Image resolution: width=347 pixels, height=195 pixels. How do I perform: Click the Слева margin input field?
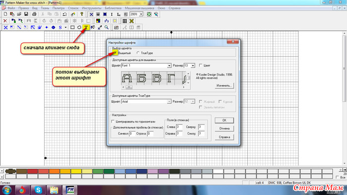point(179,127)
